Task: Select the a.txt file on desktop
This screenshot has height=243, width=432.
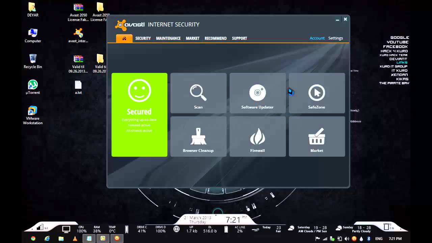Action: pos(78,87)
